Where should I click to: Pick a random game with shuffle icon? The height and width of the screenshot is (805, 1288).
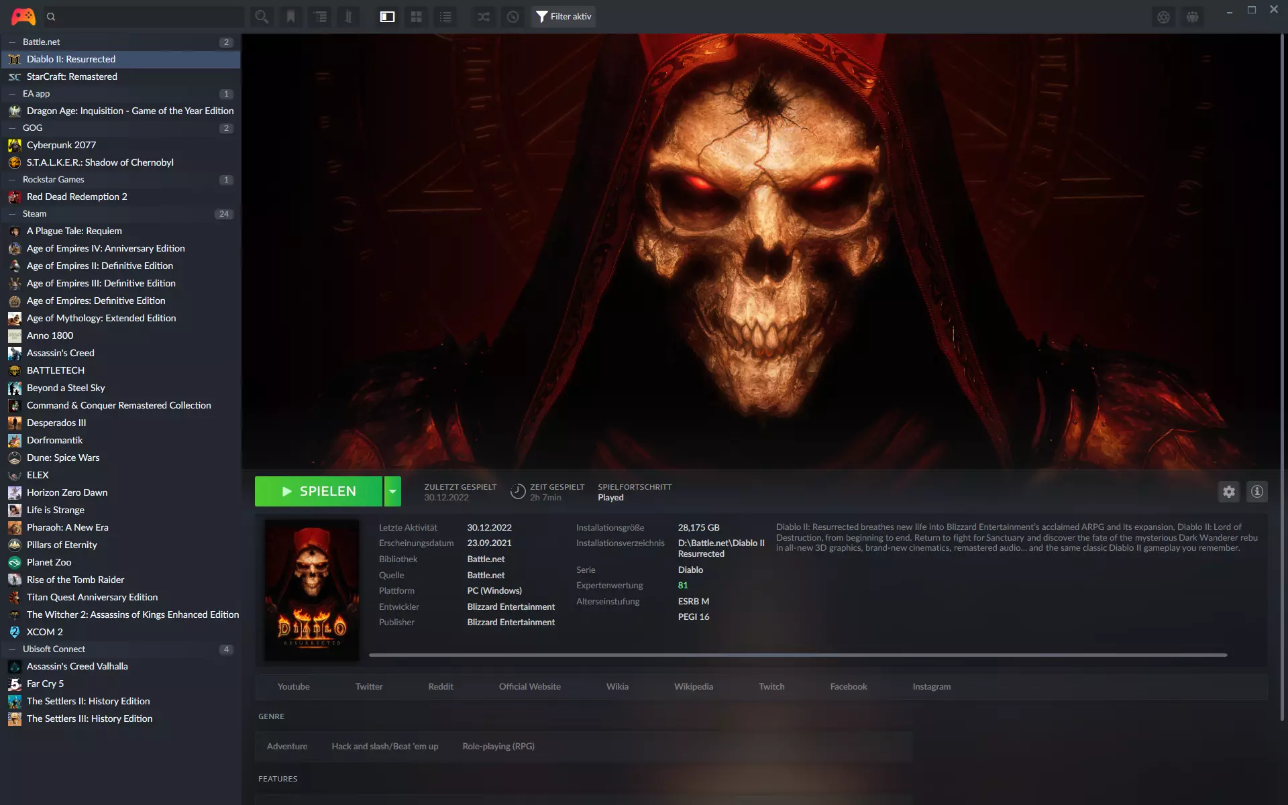point(484,17)
